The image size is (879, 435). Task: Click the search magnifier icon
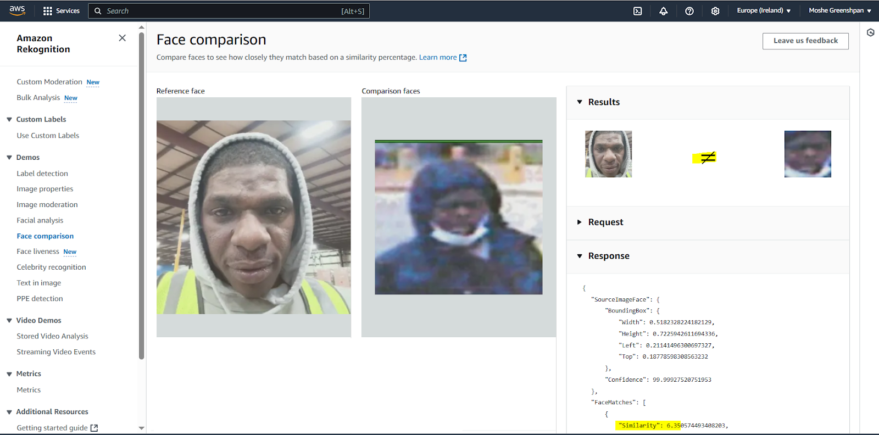98,11
